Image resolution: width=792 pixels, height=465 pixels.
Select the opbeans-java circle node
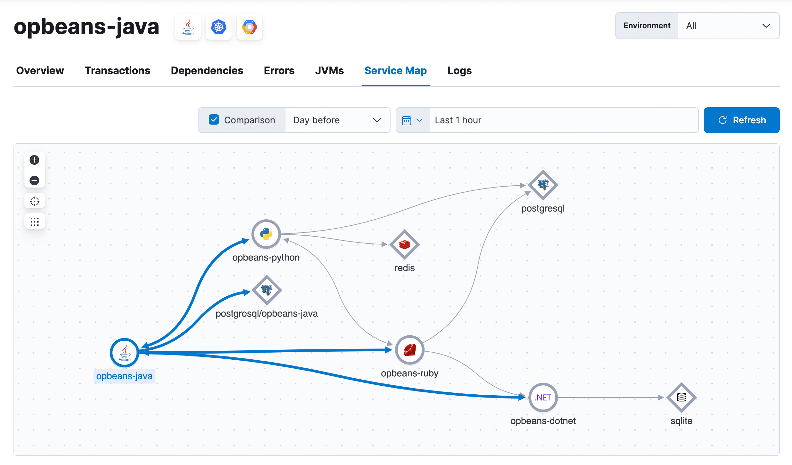124,353
